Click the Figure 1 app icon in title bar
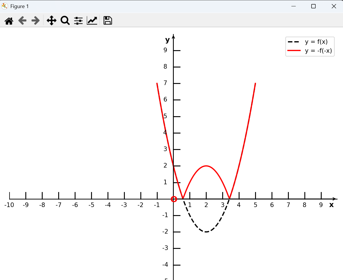 click(5, 6)
